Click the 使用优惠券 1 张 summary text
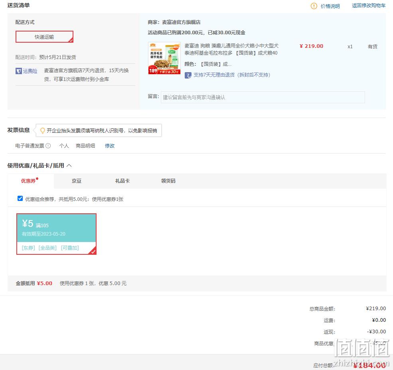Viewport: 393px width, 370px height. pos(93,283)
